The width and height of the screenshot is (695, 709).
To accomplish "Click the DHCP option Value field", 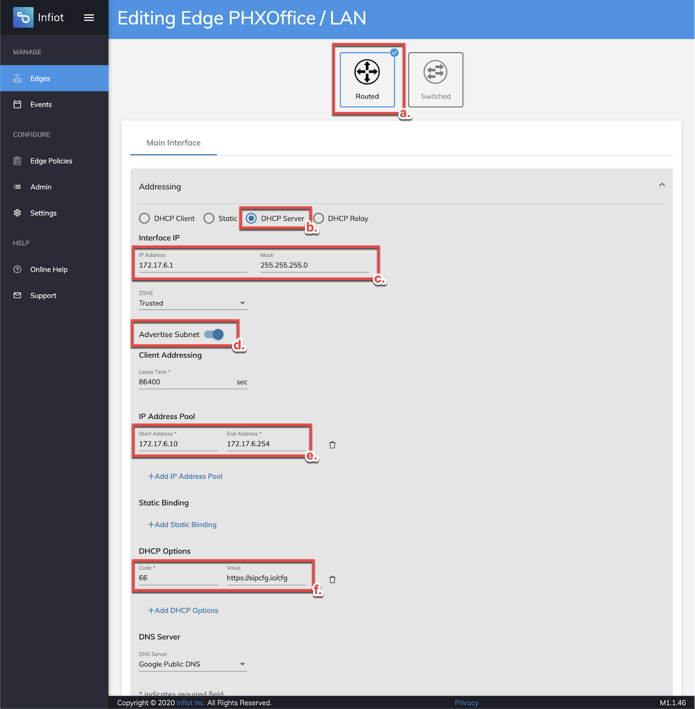I will 266,578.
